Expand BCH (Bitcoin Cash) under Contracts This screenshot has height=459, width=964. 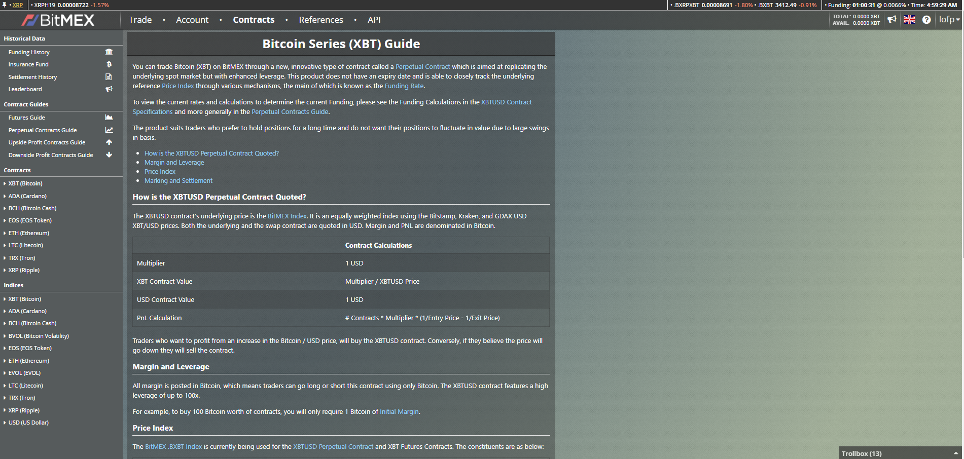(32, 208)
